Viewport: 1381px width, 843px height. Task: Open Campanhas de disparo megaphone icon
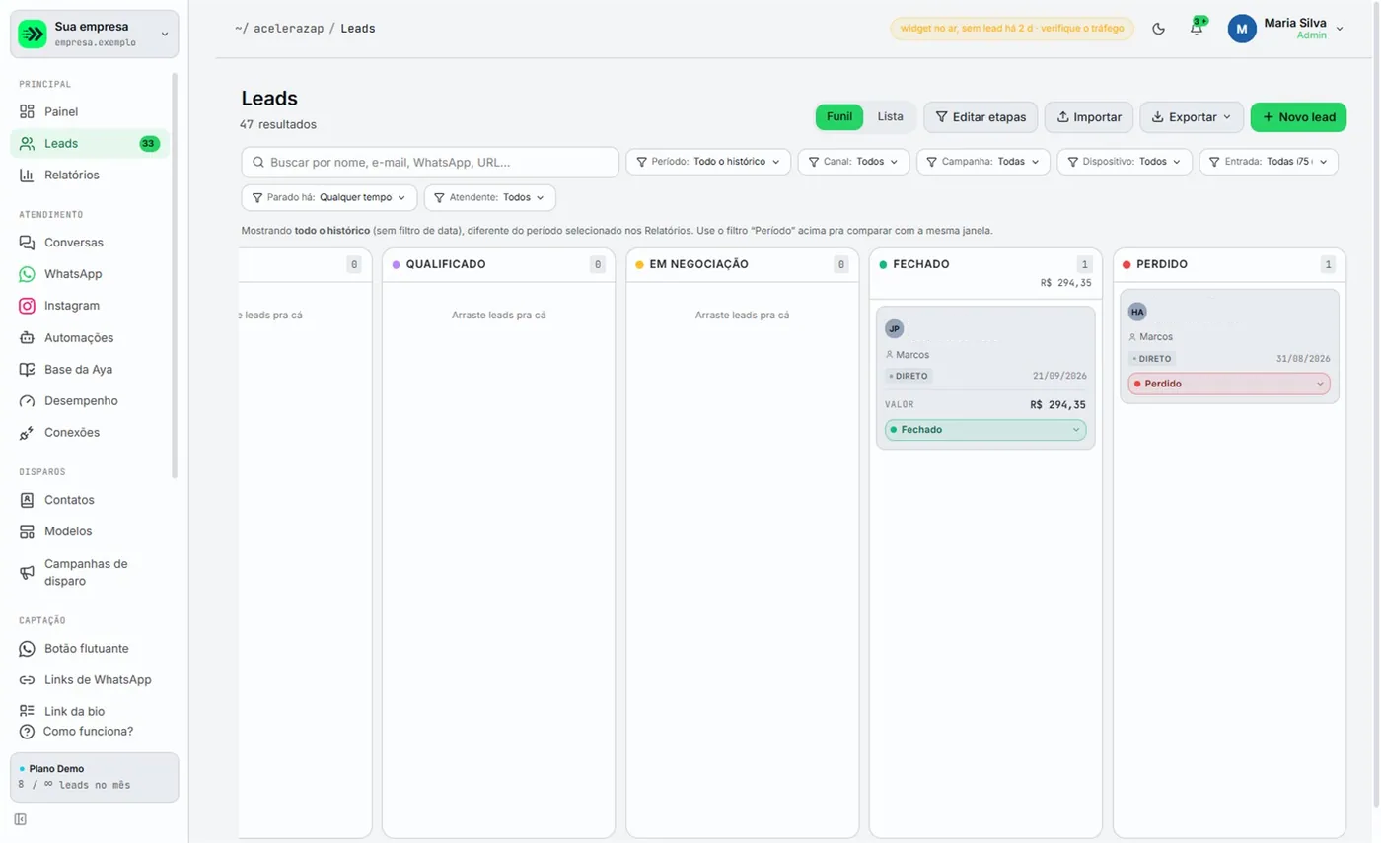(x=27, y=572)
